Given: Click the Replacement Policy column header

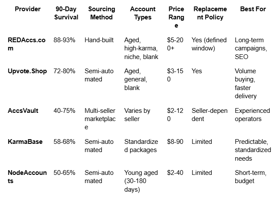Looking at the screenshot, I should tap(210, 13).
